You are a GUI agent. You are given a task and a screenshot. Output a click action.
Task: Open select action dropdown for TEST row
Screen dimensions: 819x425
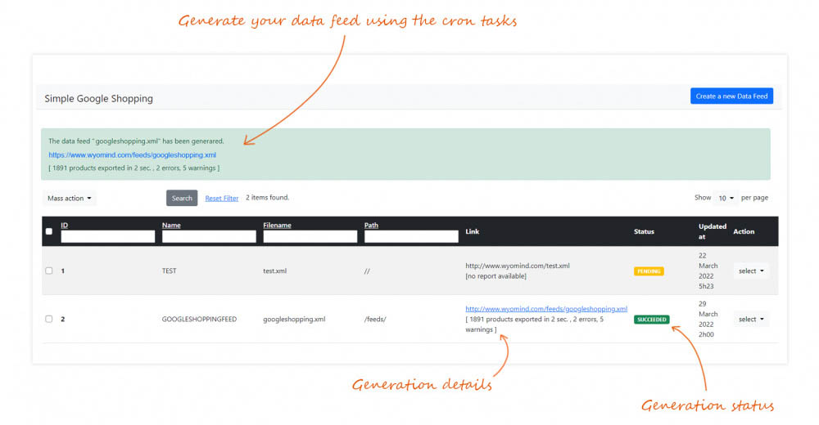pos(751,271)
